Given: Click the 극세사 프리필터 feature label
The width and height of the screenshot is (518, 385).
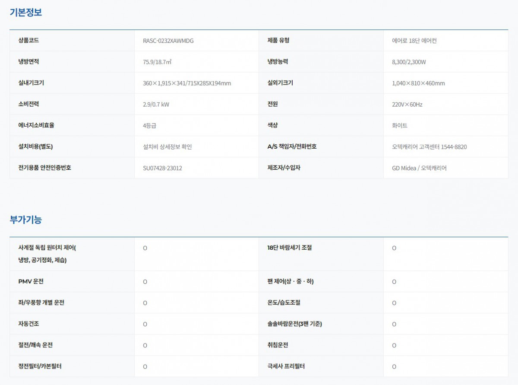Looking at the screenshot, I should pos(286,366).
